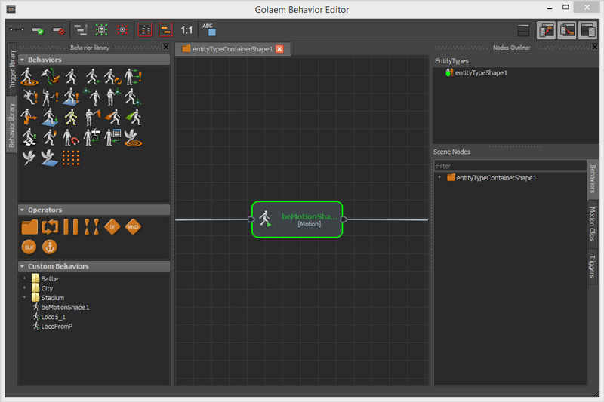Collapse the Behaviors section header
Viewport: 604px width, 402px height.
(x=94, y=60)
